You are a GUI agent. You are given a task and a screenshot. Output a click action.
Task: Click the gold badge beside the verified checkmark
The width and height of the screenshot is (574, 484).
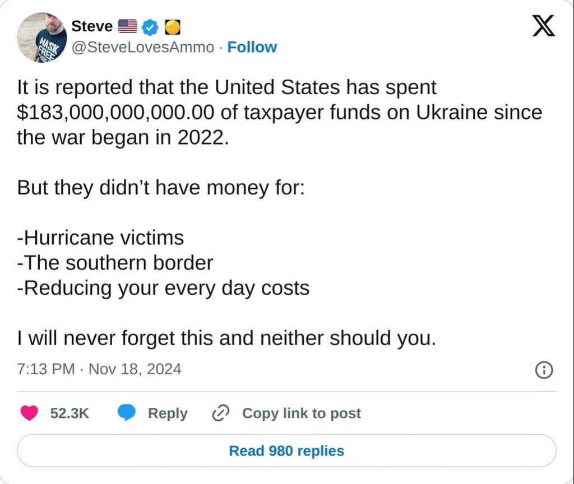point(172,26)
